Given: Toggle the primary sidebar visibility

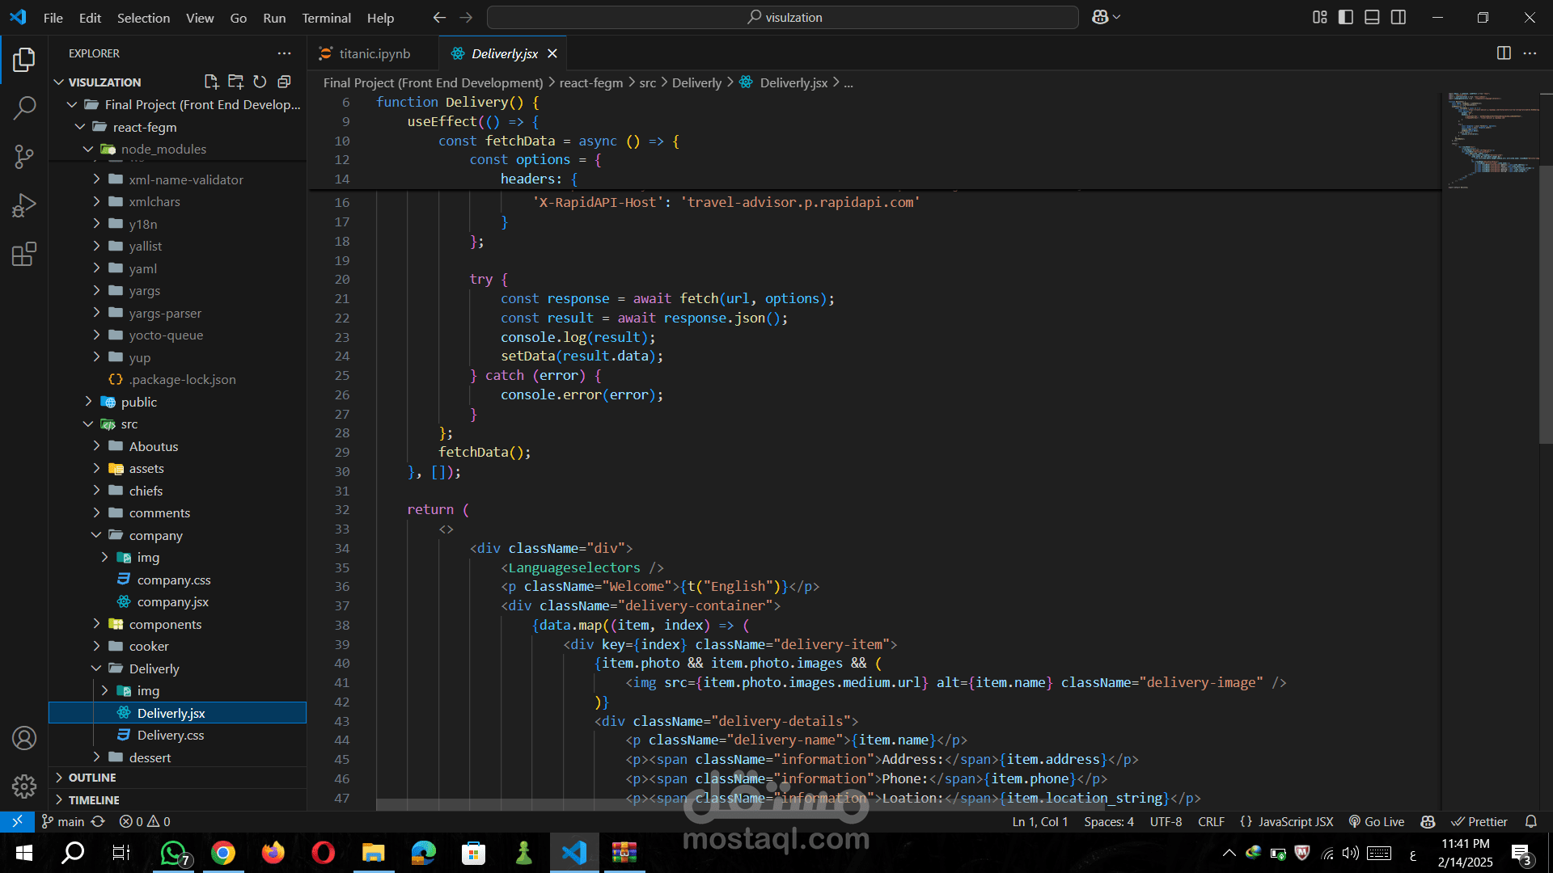Looking at the screenshot, I should point(1346,17).
